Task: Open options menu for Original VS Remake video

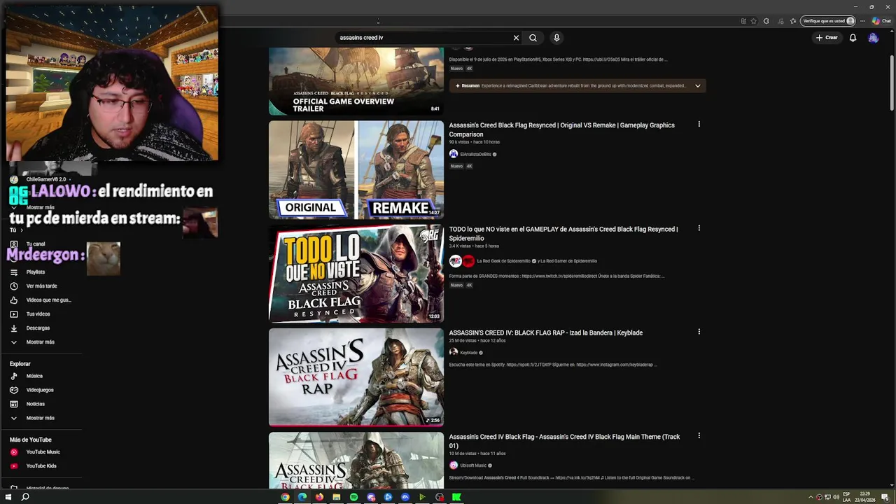Action: [x=699, y=125]
